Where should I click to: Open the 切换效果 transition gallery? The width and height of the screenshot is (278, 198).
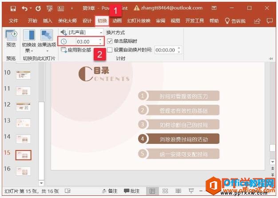[29, 41]
